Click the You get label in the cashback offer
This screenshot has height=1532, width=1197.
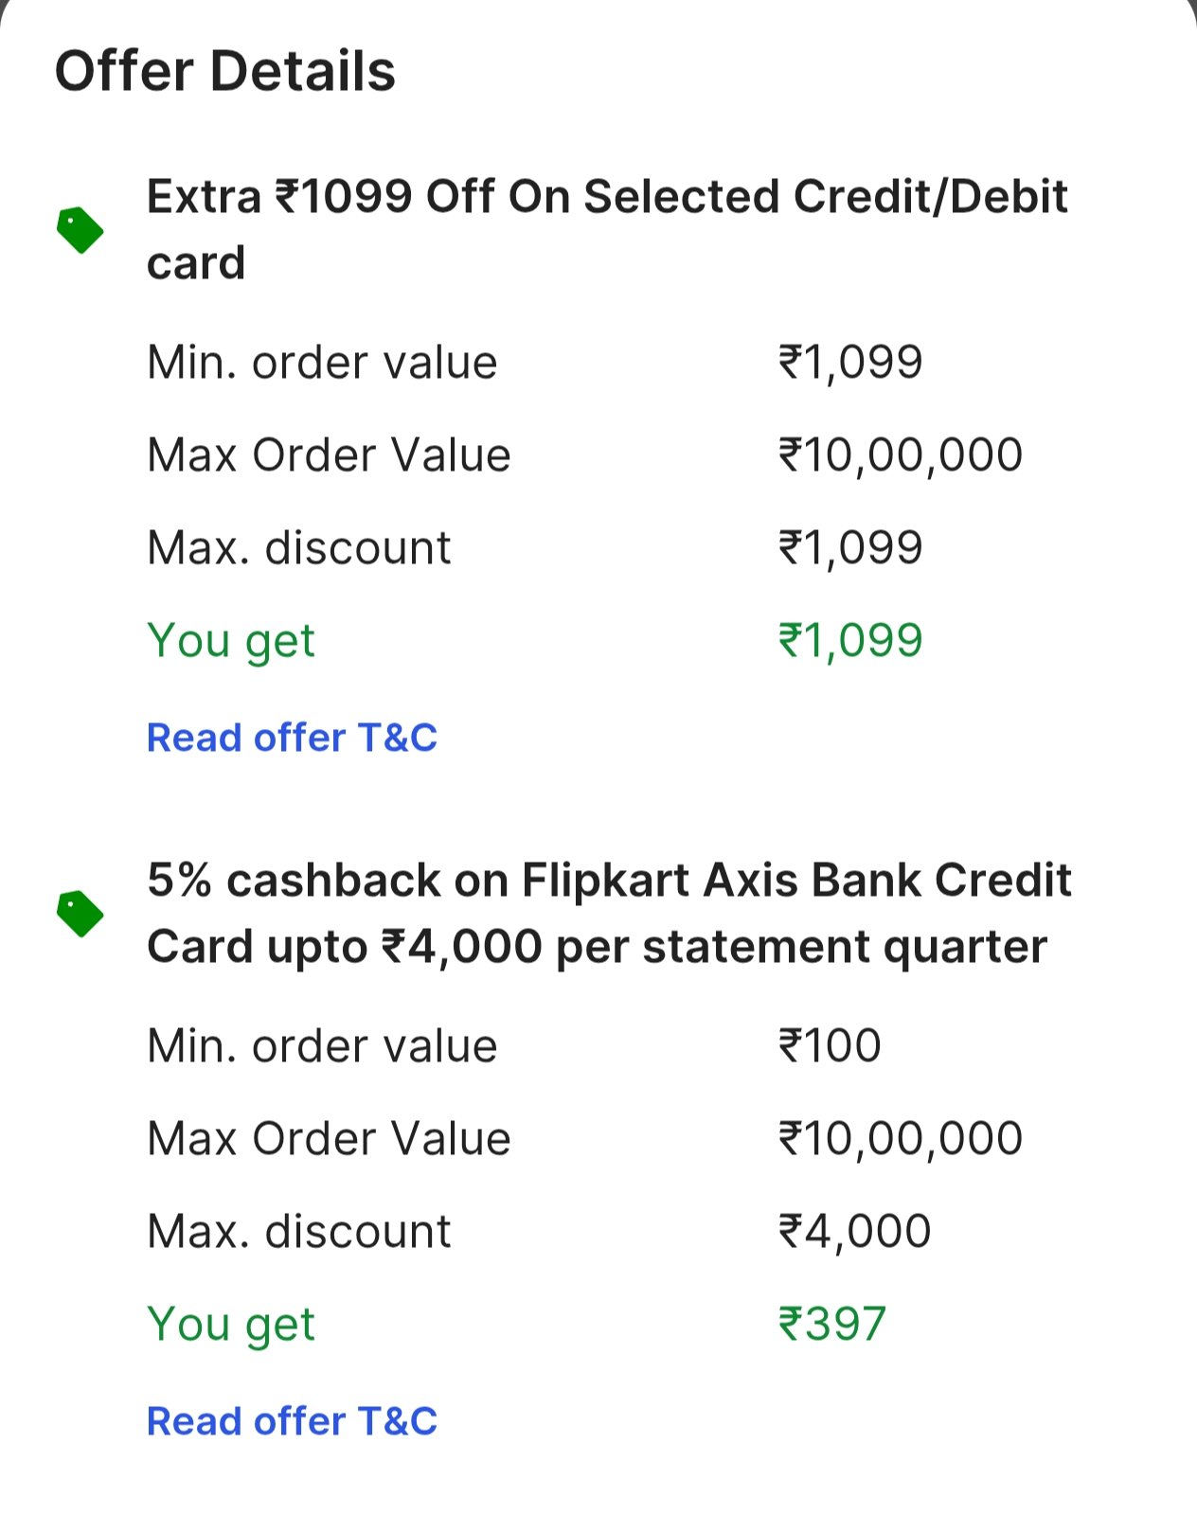point(231,1324)
